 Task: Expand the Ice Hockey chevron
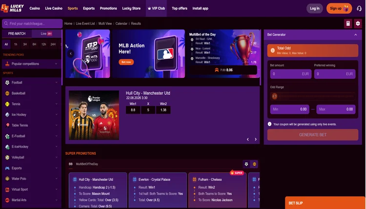(56, 115)
